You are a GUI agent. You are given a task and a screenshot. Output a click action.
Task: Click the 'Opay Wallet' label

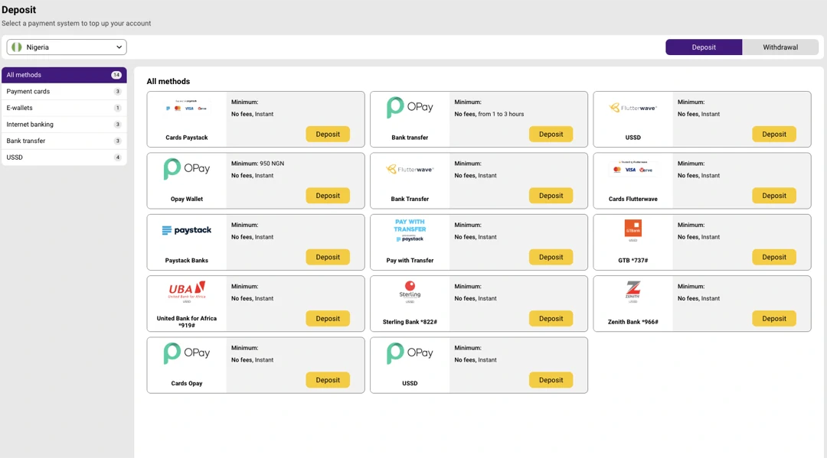(x=187, y=199)
